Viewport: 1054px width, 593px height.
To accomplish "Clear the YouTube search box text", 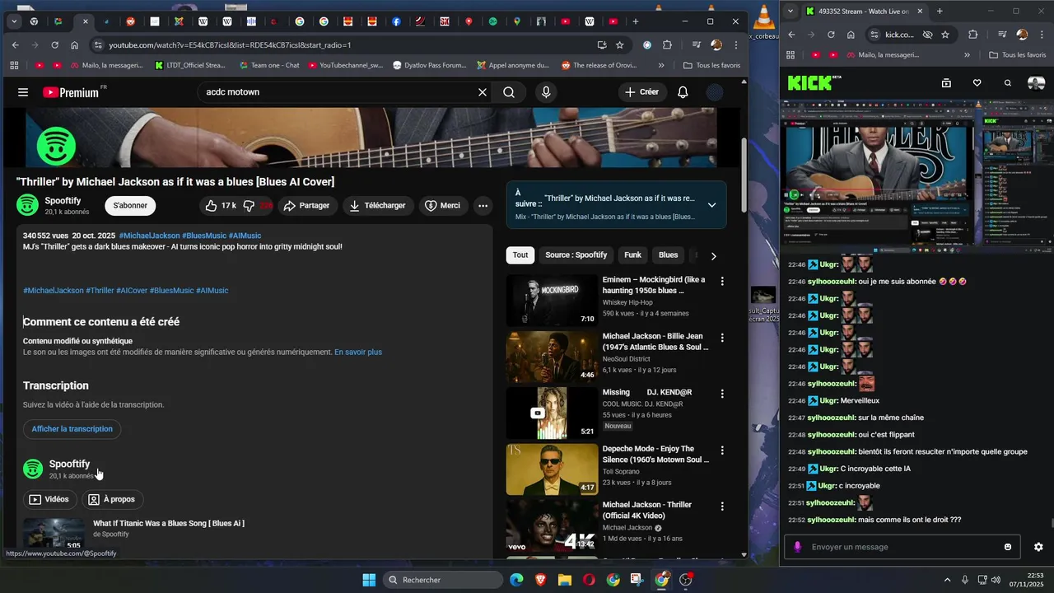I will coord(483,92).
